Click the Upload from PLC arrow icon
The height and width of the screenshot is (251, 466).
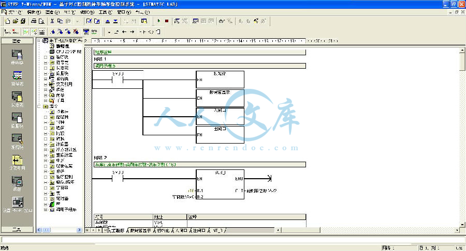[x=108, y=21]
